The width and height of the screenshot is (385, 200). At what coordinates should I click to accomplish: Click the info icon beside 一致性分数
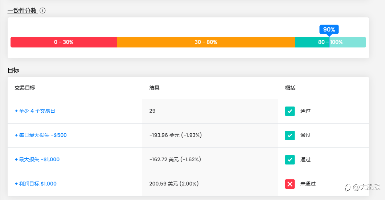[42, 11]
